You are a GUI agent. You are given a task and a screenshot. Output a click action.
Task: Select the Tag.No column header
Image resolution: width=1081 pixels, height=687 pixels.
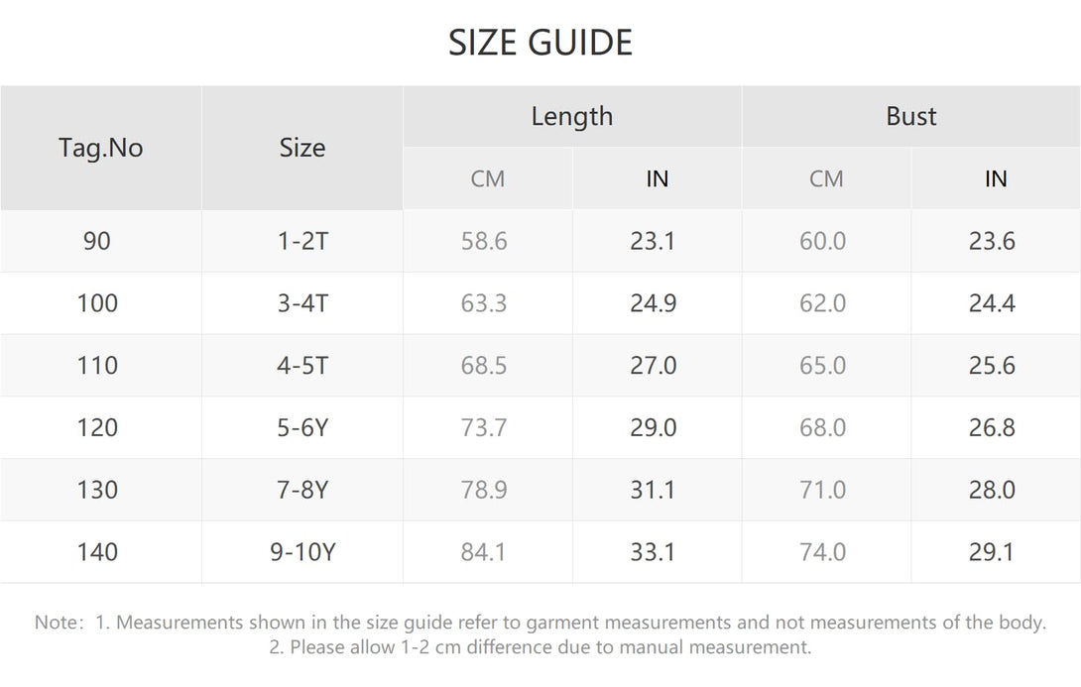click(x=100, y=148)
